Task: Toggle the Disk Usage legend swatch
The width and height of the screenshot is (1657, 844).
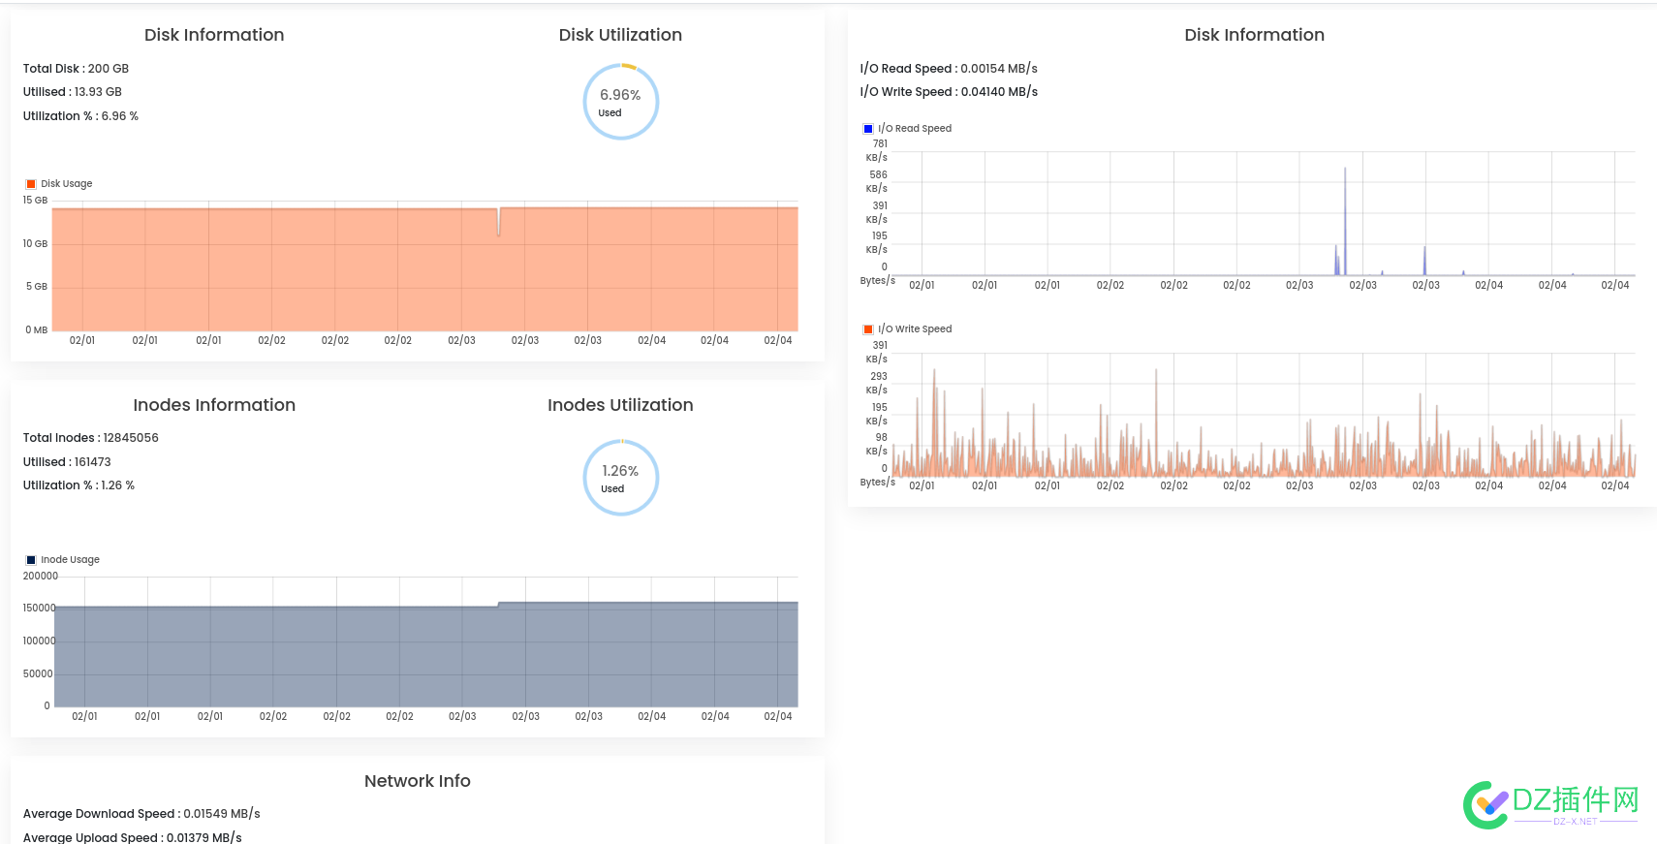Action: coord(31,184)
